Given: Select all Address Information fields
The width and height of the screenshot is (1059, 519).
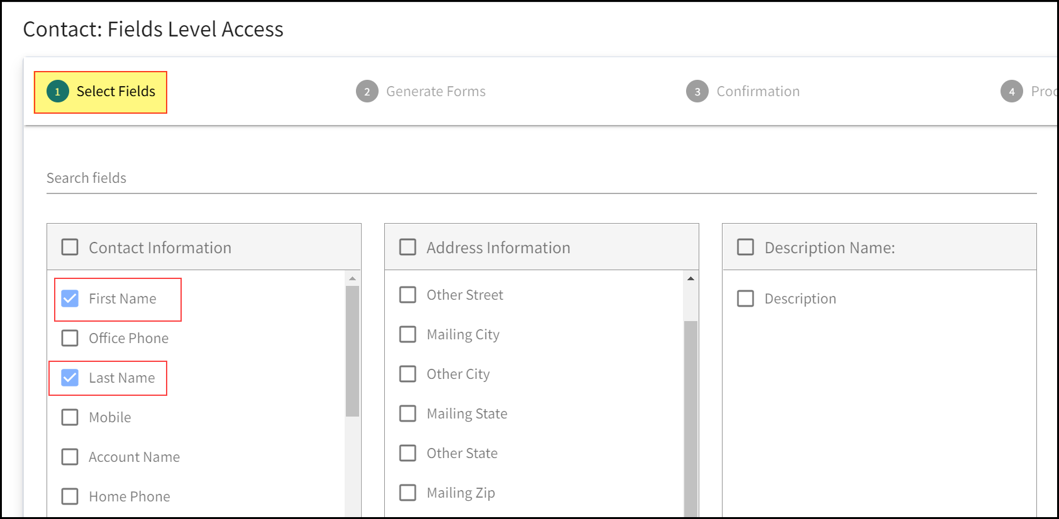Looking at the screenshot, I should coord(408,247).
